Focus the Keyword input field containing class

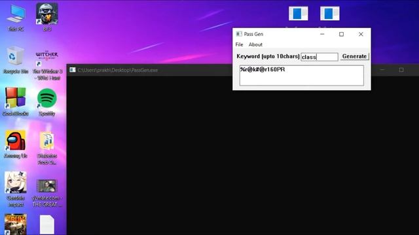pos(319,57)
